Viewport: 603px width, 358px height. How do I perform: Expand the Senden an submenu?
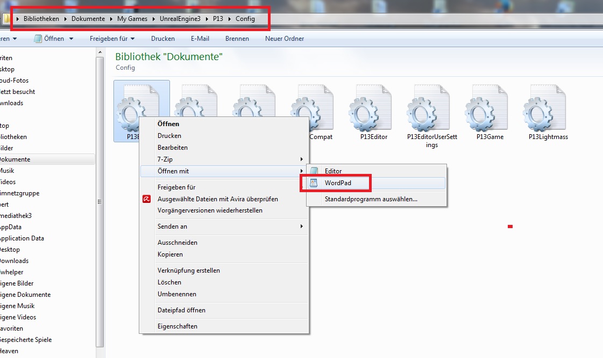(301, 227)
